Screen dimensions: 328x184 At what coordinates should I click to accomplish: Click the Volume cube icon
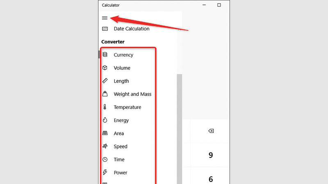click(x=105, y=68)
